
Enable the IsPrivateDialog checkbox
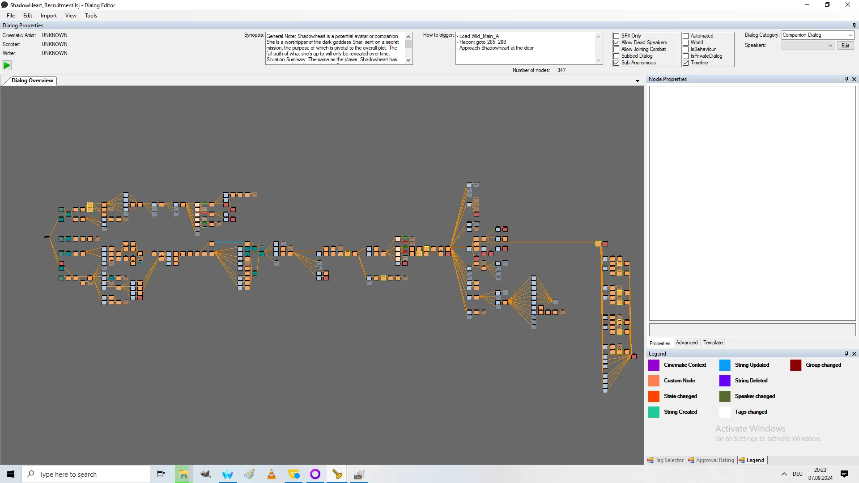pos(685,56)
